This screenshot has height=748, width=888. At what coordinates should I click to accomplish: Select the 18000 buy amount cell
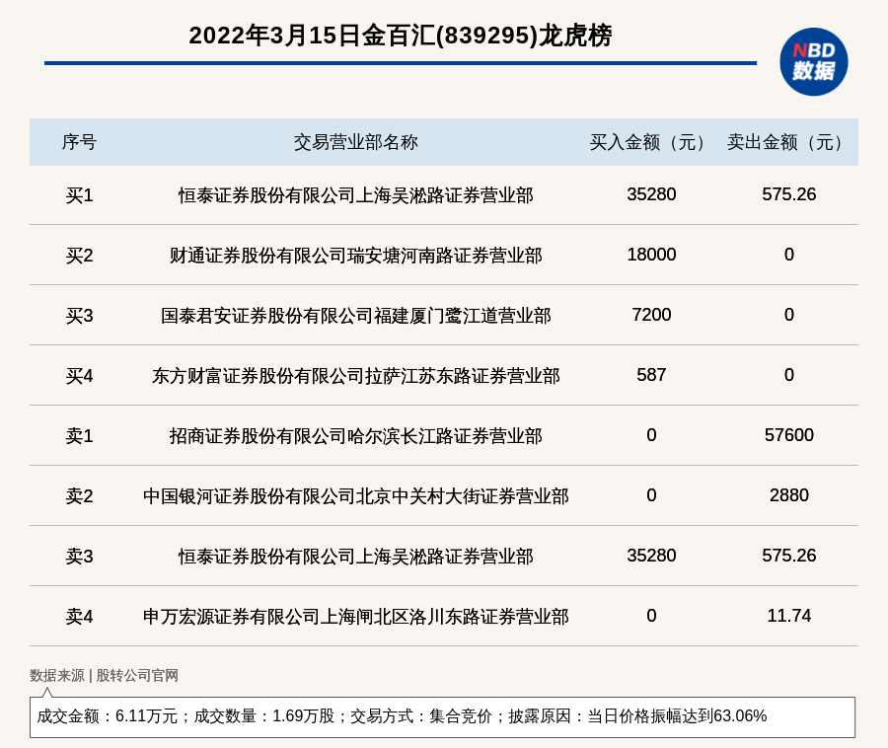click(x=651, y=255)
